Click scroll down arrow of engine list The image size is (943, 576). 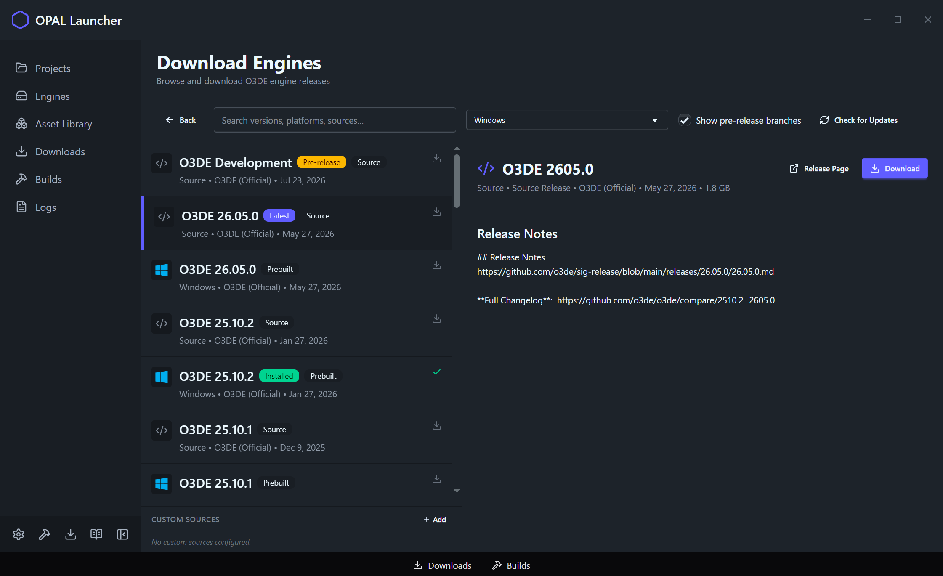[457, 491]
